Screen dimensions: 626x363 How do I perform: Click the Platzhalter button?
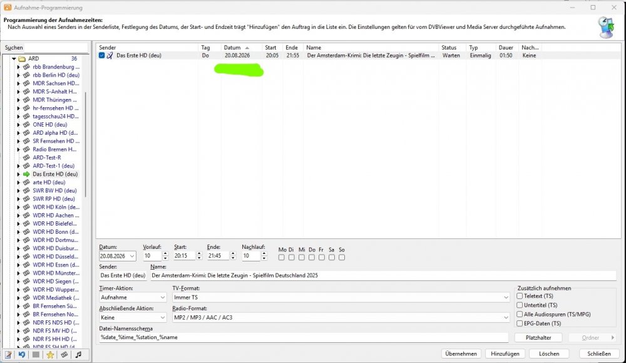coord(538,338)
